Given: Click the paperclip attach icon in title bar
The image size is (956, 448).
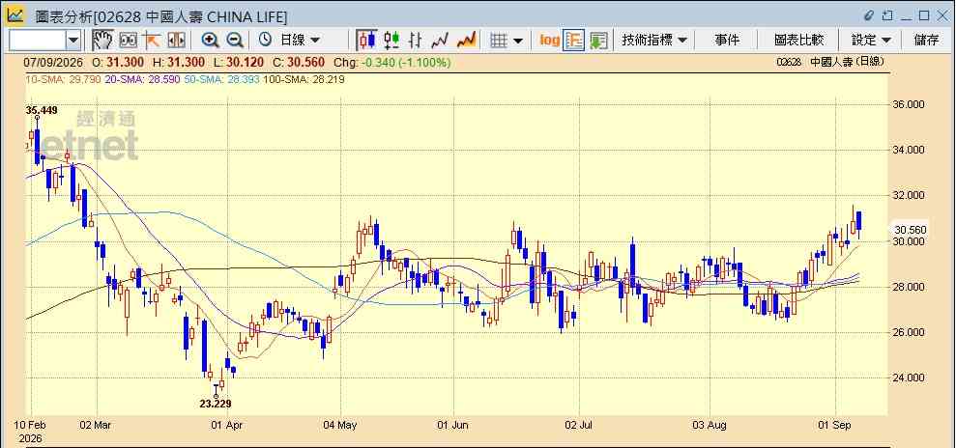Looking at the screenshot, I should [869, 15].
